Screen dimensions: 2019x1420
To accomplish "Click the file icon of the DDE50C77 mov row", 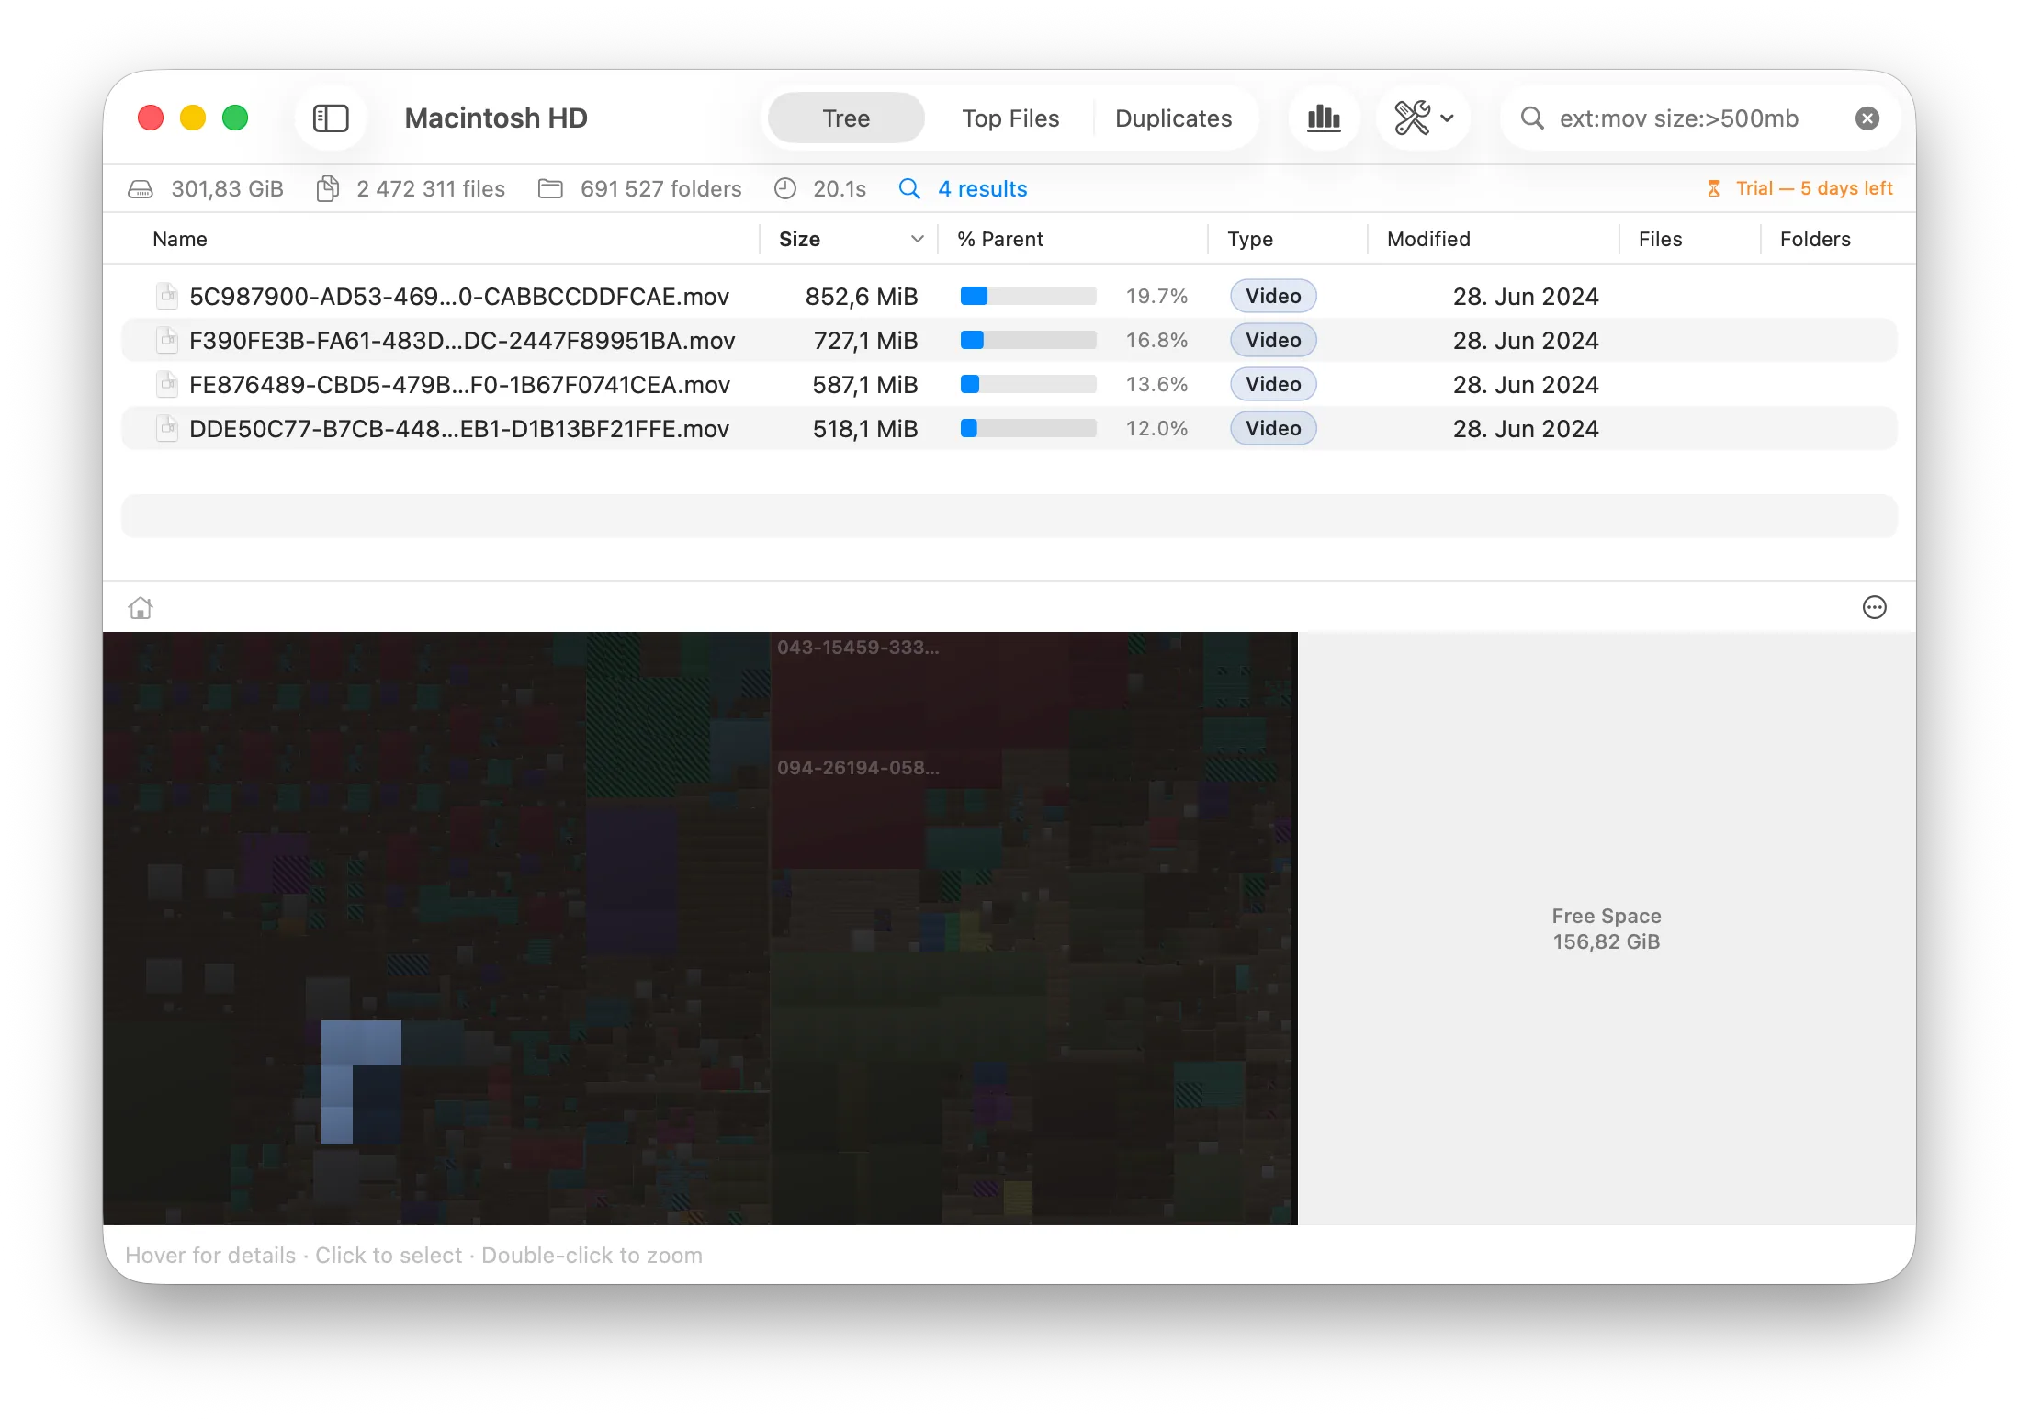I will (166, 428).
